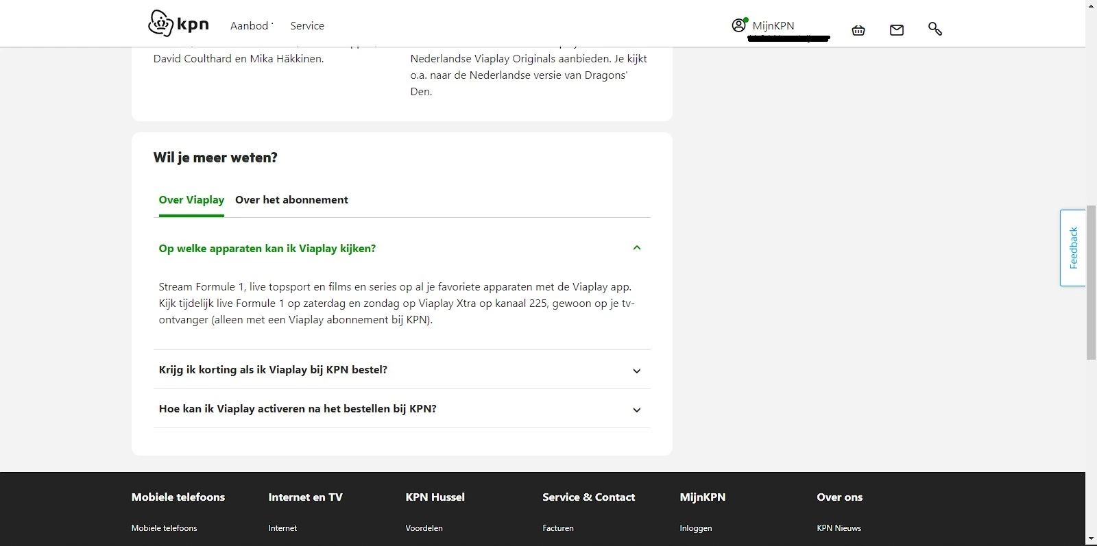Click the footer heading KPN Hussel

tap(435, 497)
